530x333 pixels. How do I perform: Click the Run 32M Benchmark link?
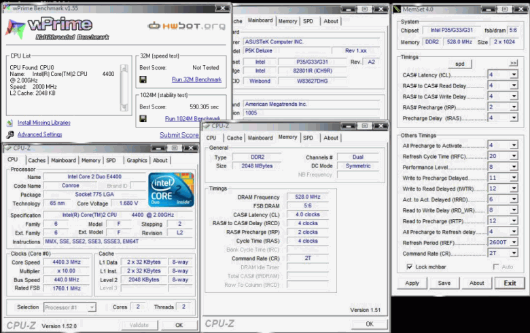[196, 79]
